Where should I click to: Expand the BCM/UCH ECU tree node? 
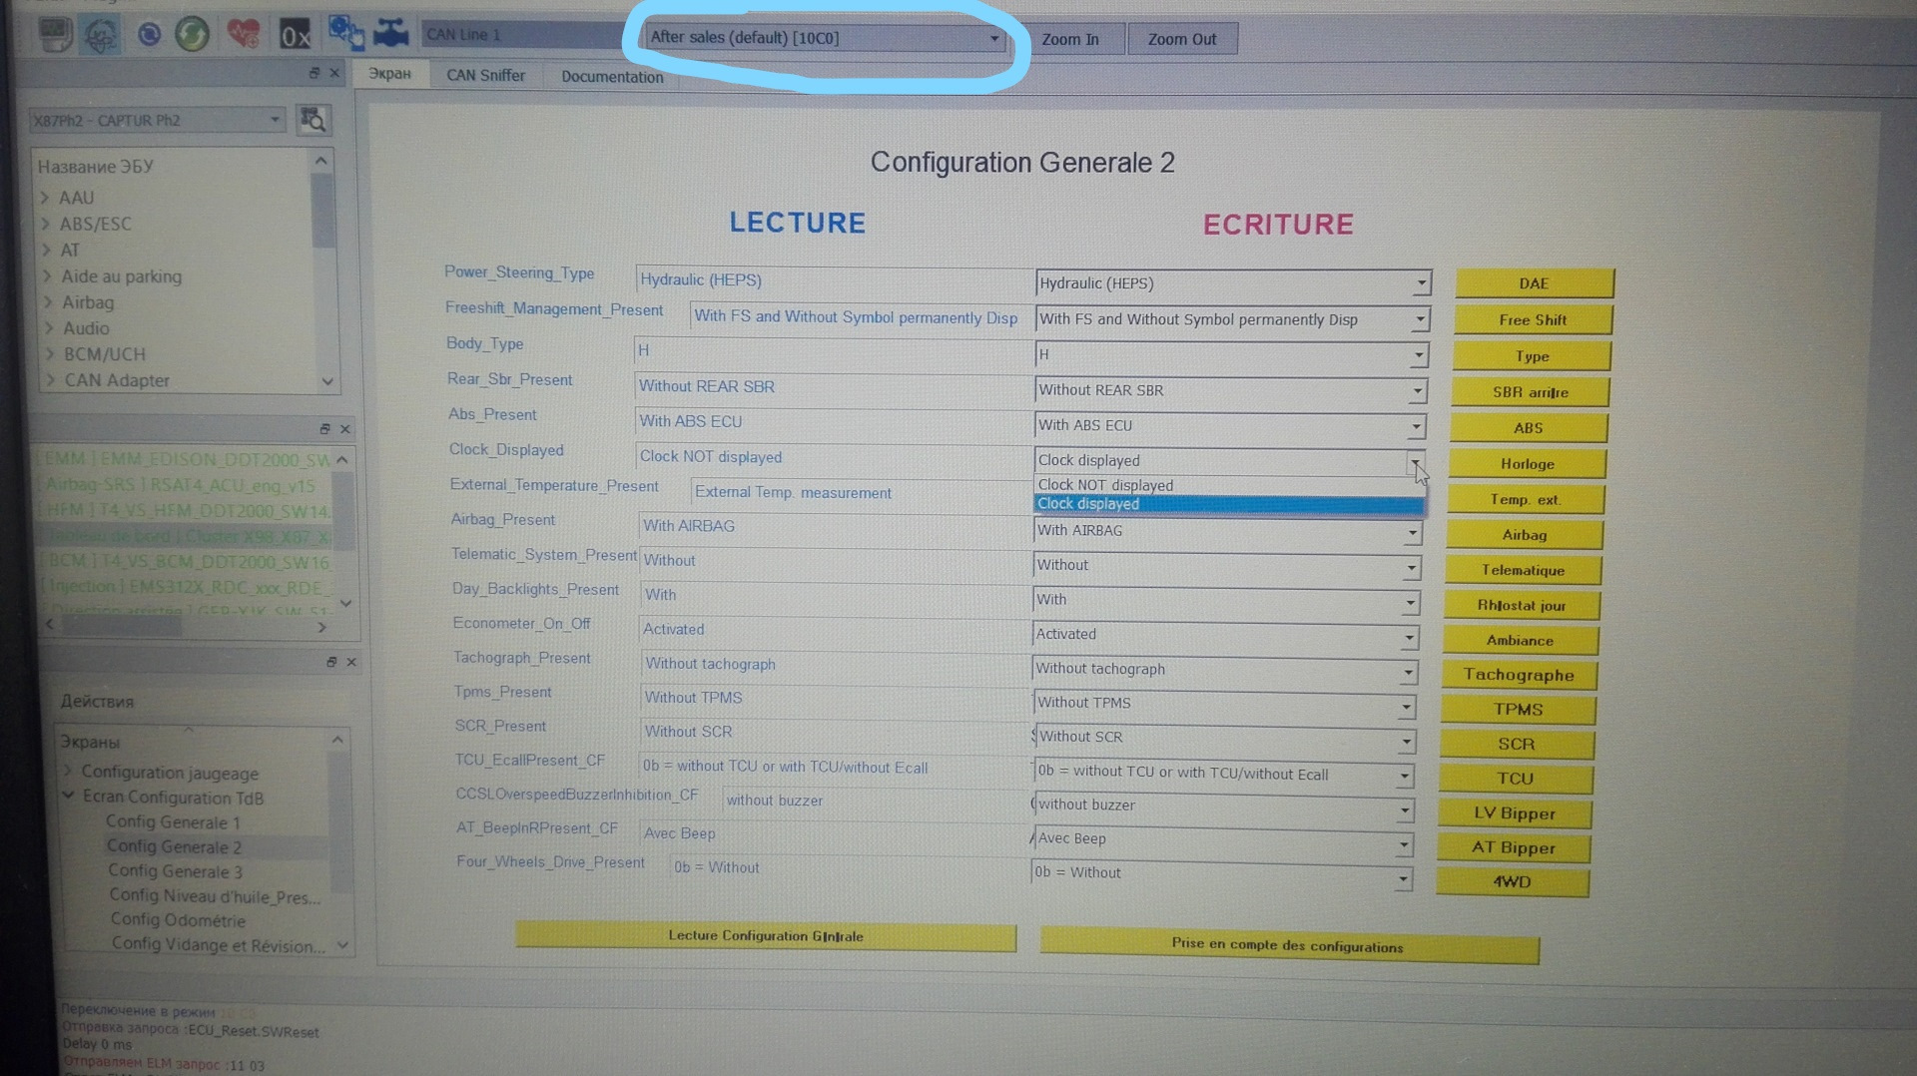(x=46, y=354)
